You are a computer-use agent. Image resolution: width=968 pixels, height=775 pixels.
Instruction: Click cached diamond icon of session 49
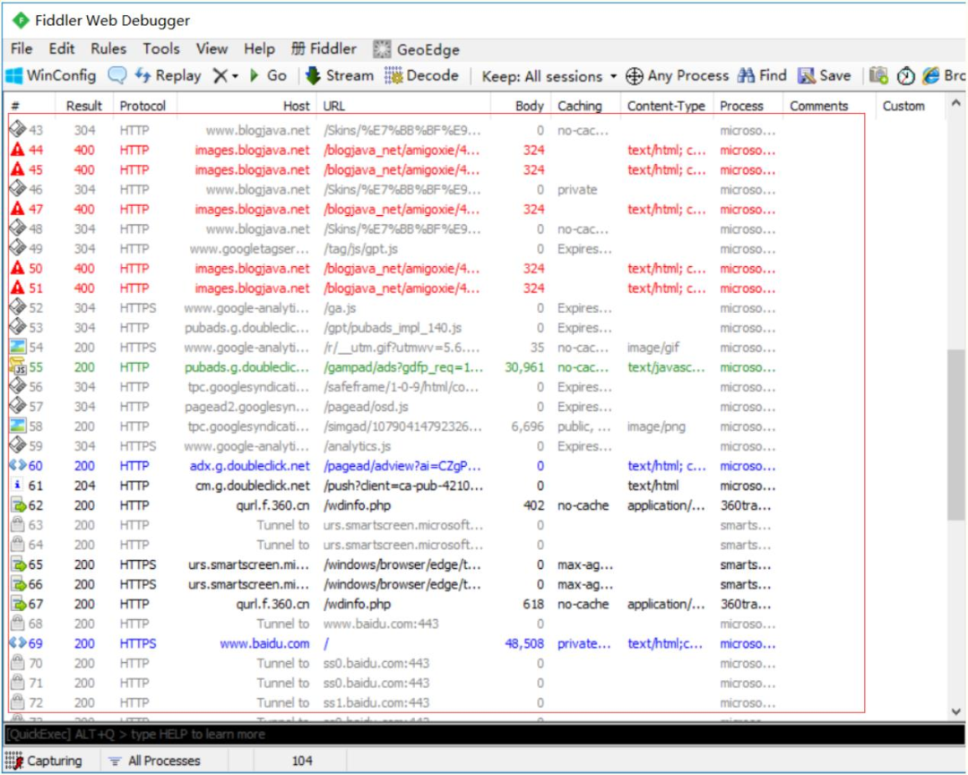tap(17, 248)
